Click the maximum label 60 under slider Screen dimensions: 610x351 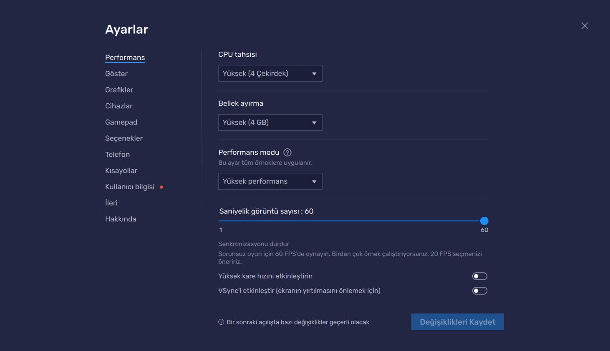coord(484,230)
